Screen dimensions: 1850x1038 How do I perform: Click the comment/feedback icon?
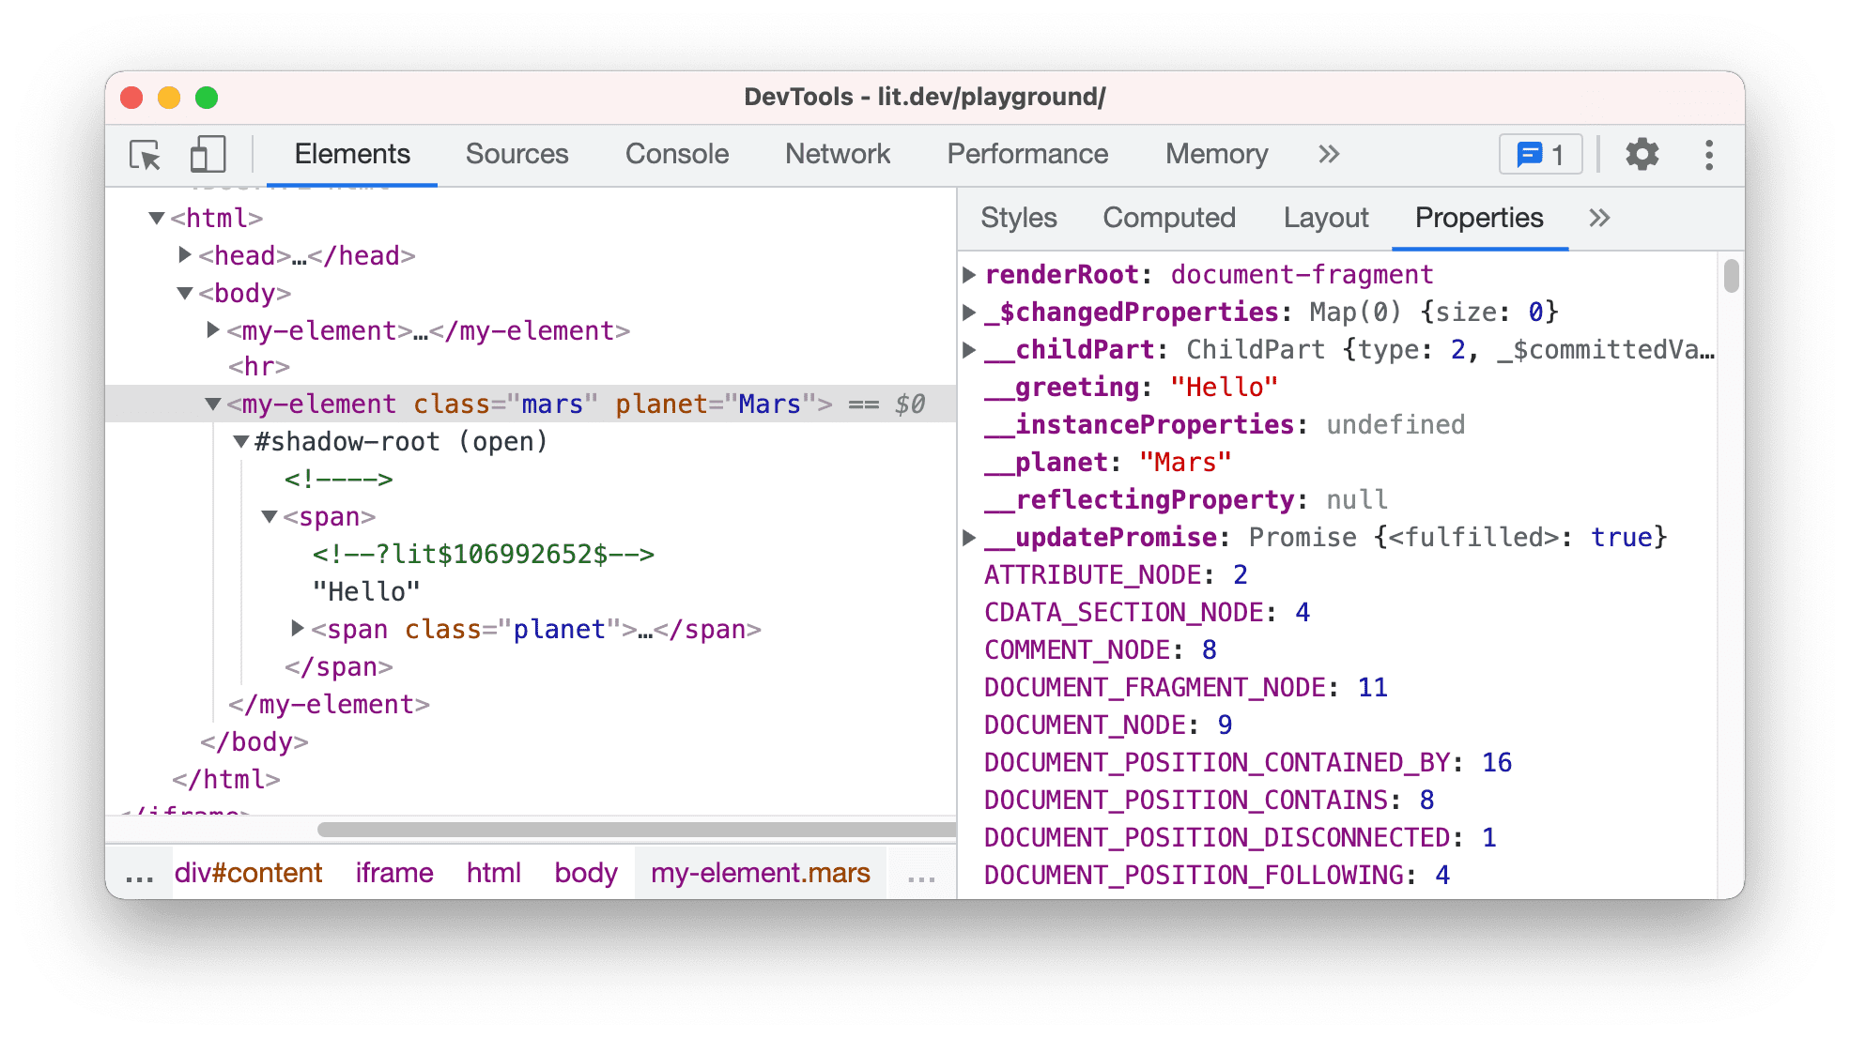coord(1541,154)
